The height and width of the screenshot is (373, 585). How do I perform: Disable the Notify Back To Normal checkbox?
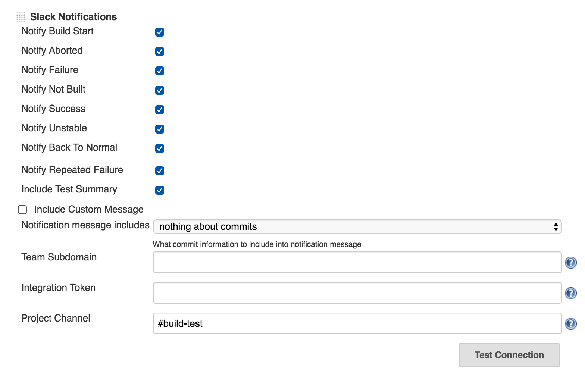(x=160, y=148)
